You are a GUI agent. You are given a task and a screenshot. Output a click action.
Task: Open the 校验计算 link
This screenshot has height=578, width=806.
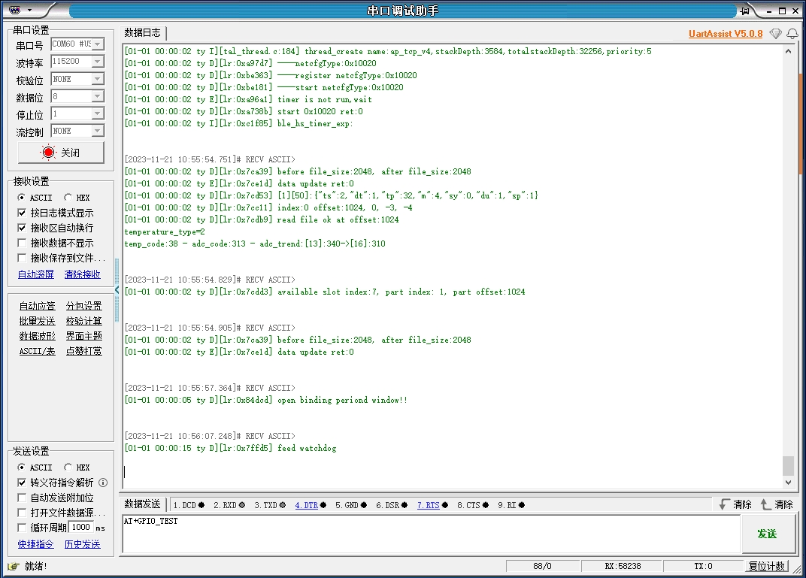click(x=83, y=321)
